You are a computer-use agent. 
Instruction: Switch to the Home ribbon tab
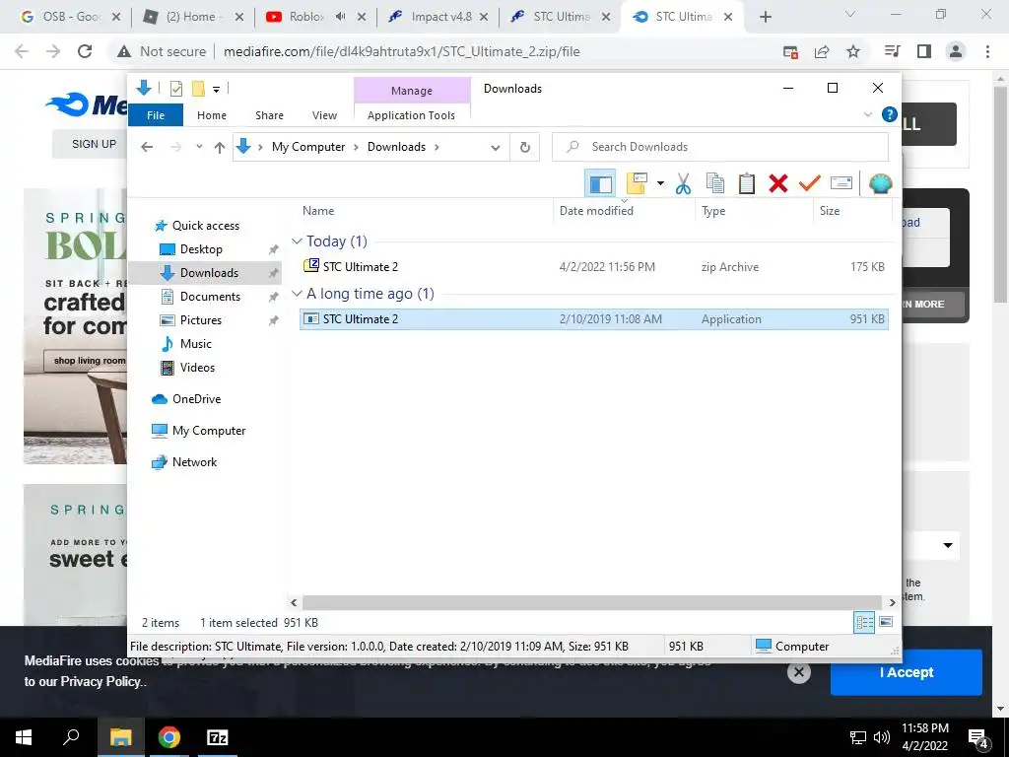[x=212, y=115]
